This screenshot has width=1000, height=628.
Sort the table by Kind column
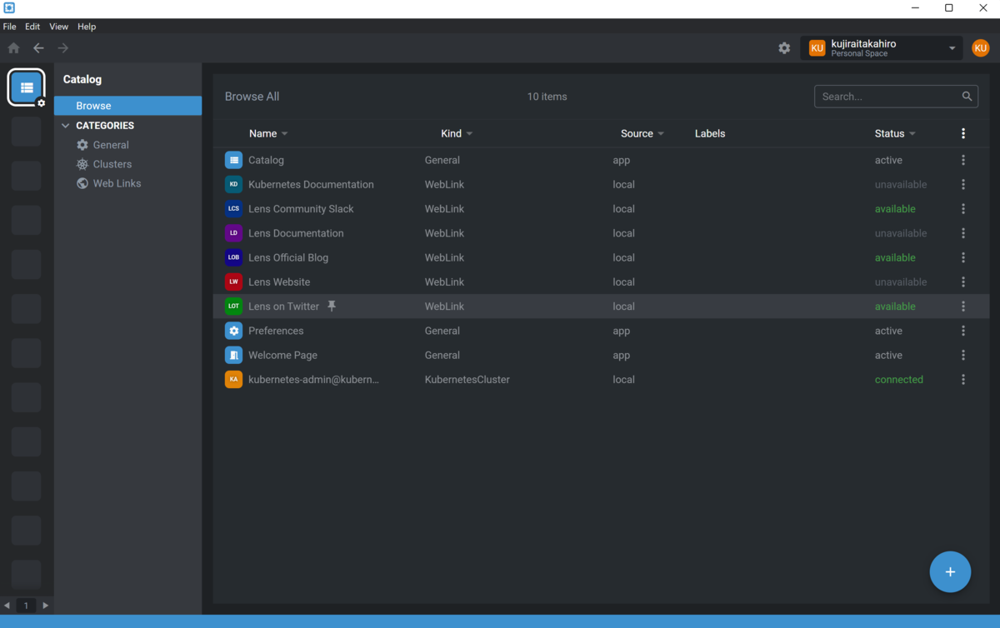457,133
